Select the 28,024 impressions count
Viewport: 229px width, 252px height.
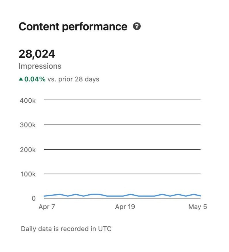tap(37, 54)
